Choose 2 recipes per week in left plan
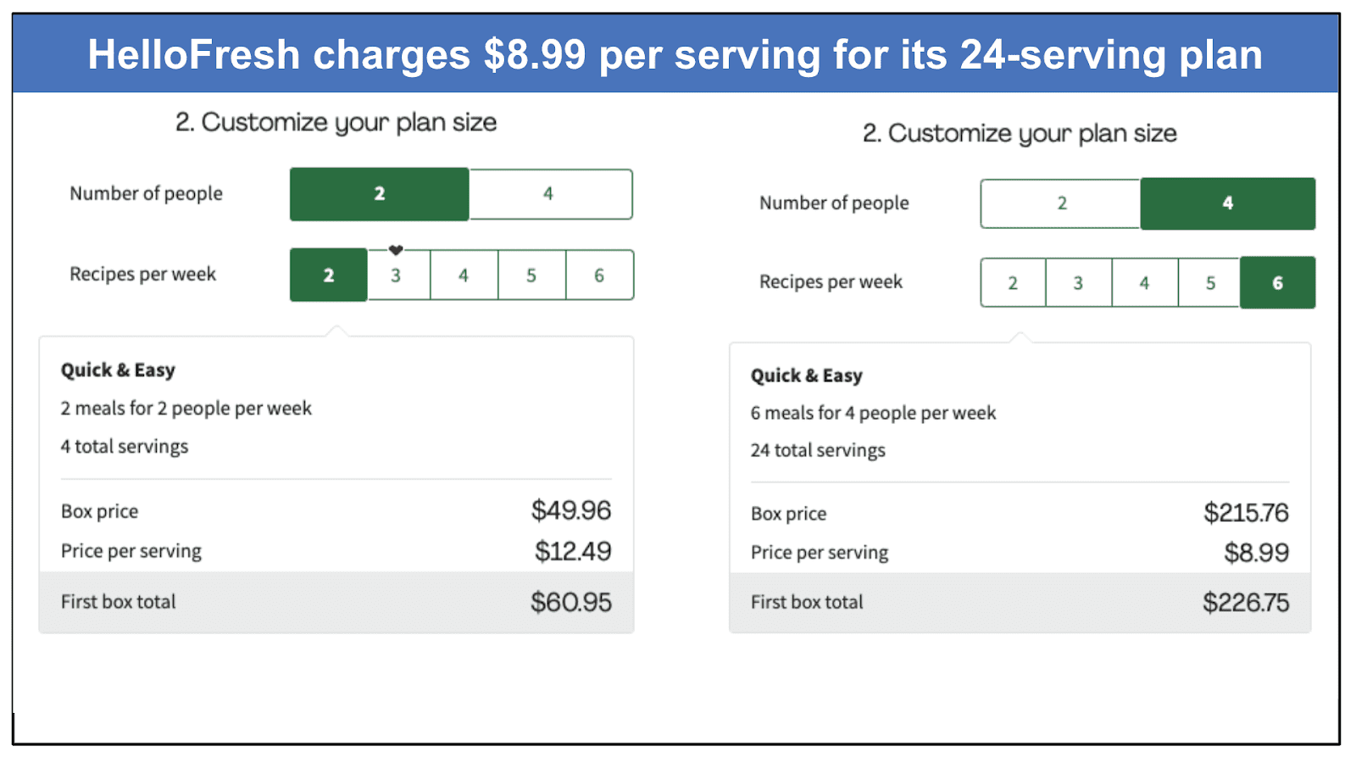This screenshot has height=763, width=1356. point(329,275)
